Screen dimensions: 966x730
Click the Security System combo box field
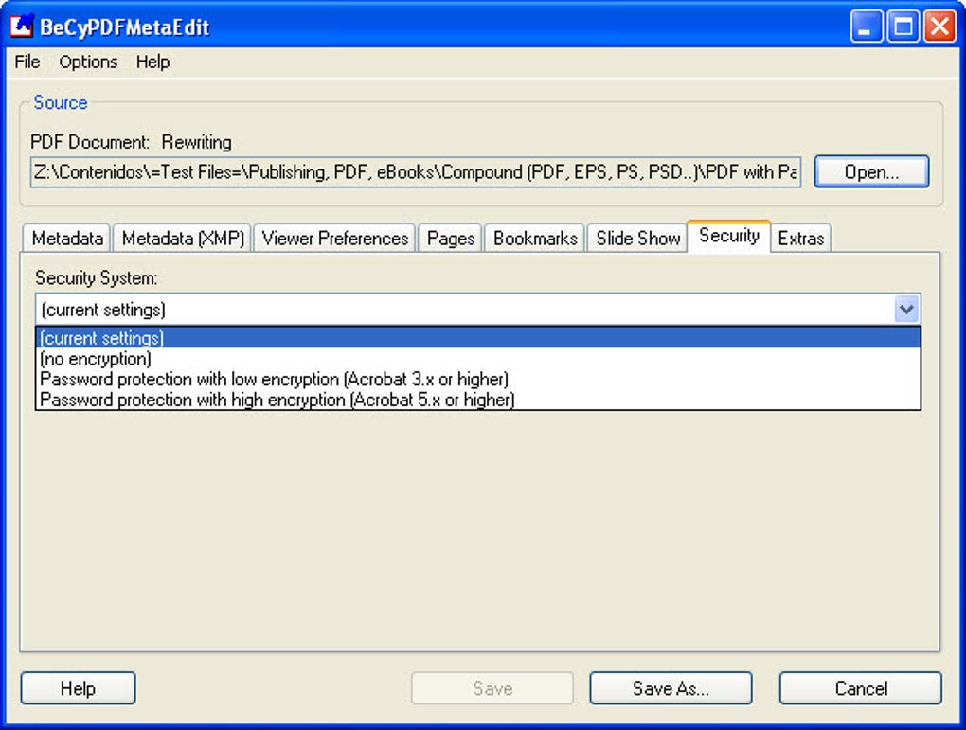pyautogui.click(x=478, y=310)
